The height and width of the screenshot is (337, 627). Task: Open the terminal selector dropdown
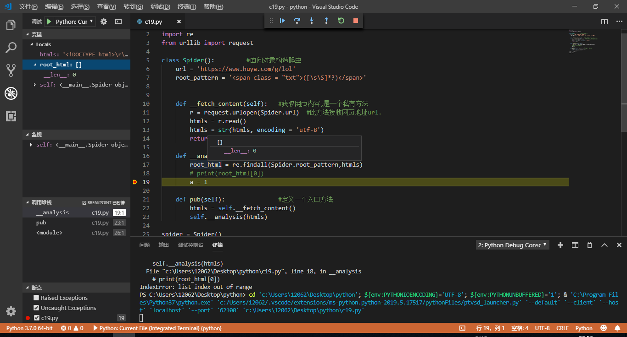point(513,245)
